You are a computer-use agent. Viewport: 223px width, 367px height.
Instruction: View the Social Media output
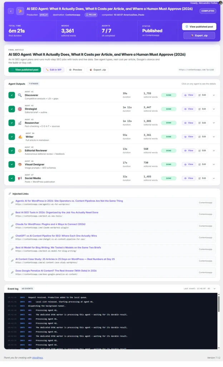point(188,178)
